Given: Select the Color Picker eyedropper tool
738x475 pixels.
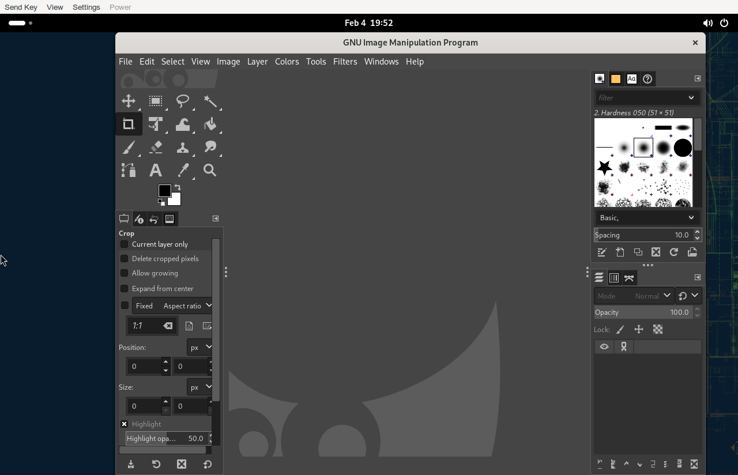Looking at the screenshot, I should pyautogui.click(x=183, y=170).
